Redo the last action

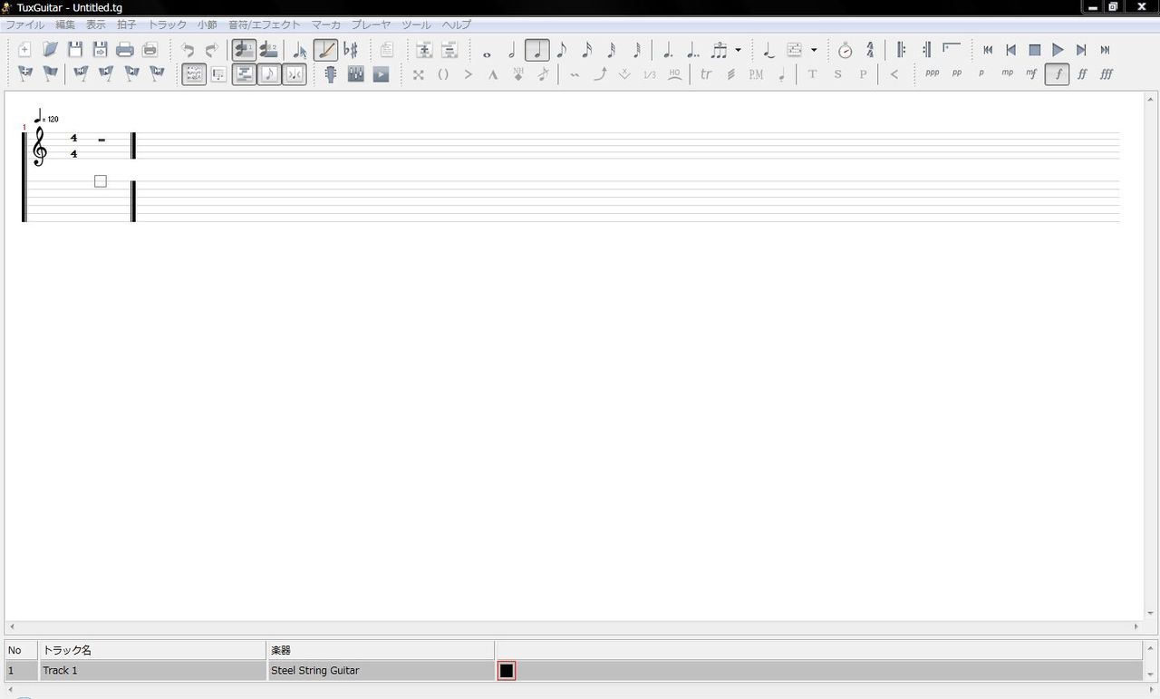pyautogui.click(x=212, y=50)
